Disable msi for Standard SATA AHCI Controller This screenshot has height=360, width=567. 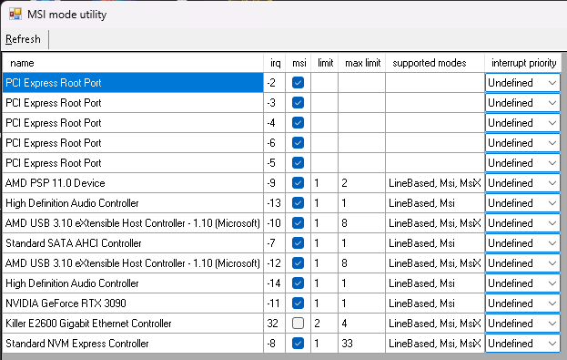298,243
